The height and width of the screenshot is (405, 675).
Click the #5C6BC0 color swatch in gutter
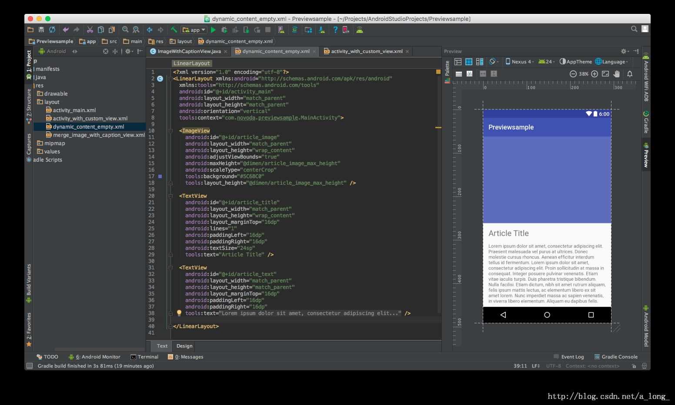(160, 176)
